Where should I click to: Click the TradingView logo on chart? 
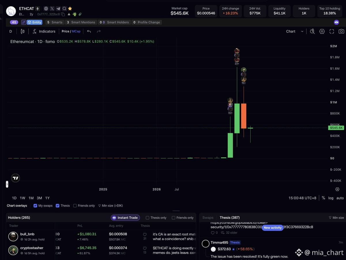click(16, 178)
